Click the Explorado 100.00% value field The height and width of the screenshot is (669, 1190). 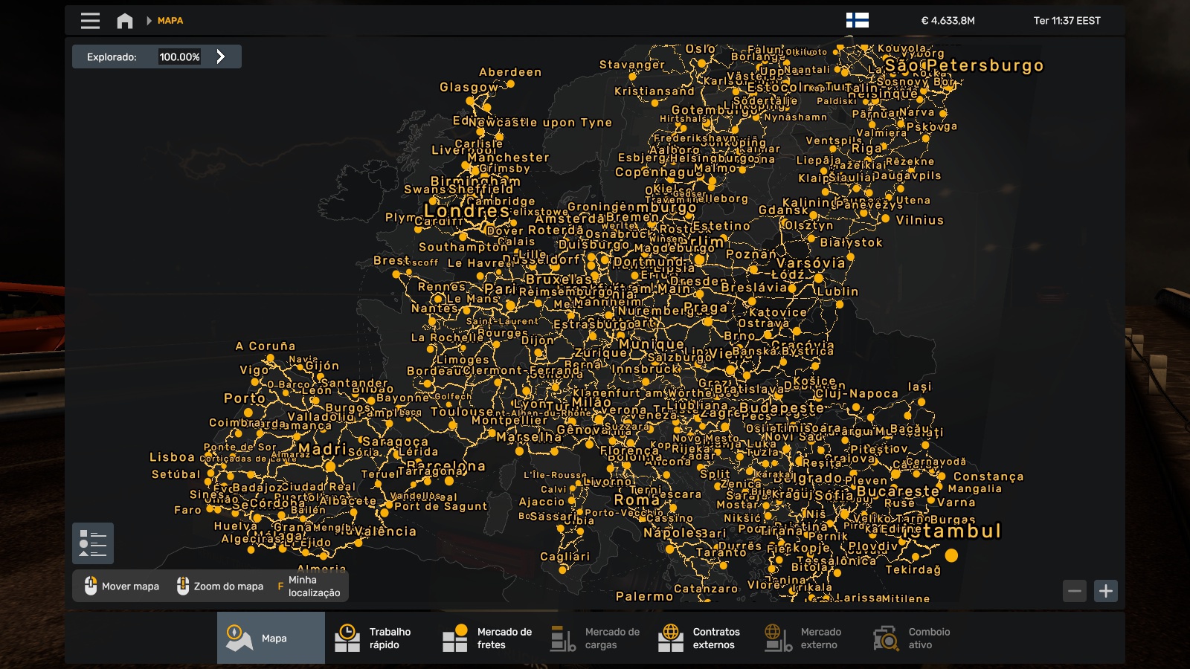[x=179, y=56]
